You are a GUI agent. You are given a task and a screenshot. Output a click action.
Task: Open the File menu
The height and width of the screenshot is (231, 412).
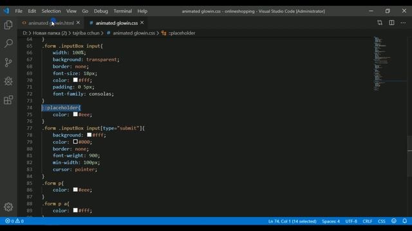point(19,11)
